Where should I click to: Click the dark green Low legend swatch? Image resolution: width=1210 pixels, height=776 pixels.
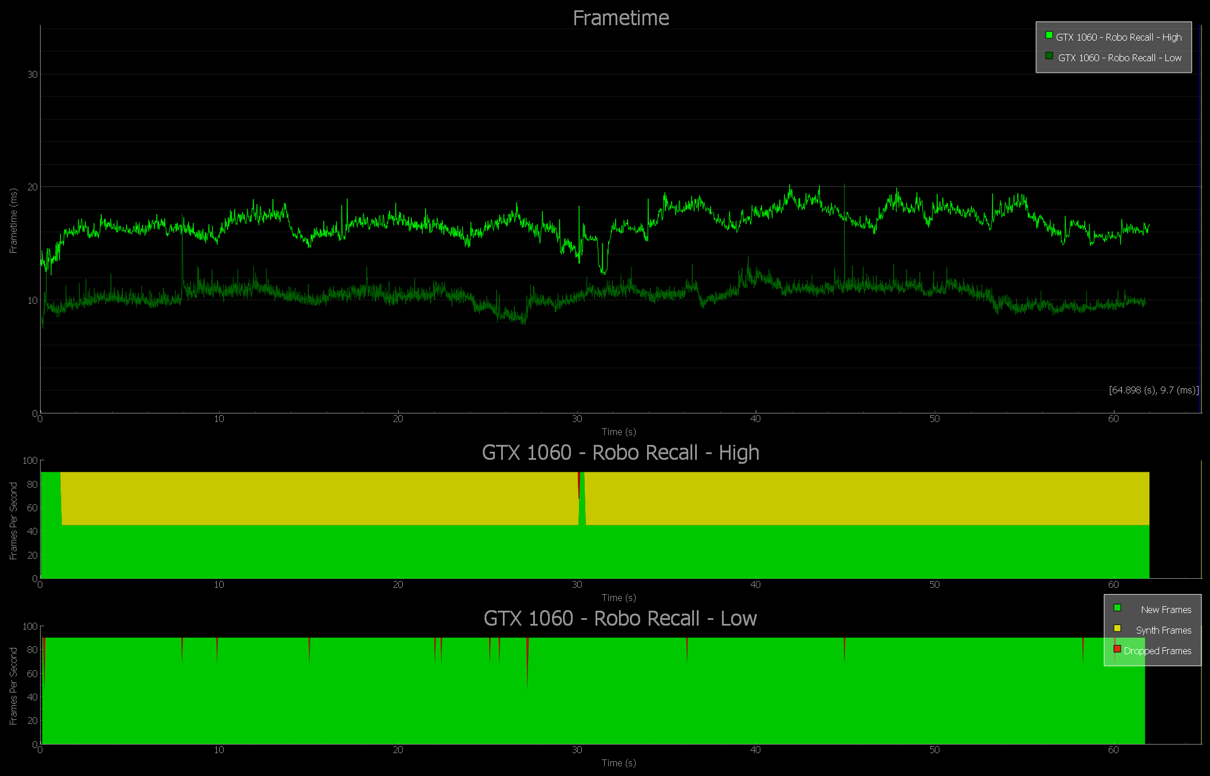[1049, 56]
